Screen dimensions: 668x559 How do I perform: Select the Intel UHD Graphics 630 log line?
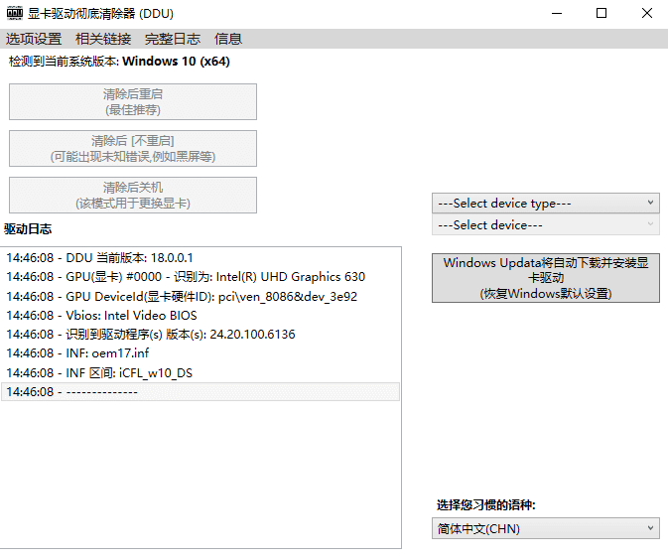(x=186, y=277)
